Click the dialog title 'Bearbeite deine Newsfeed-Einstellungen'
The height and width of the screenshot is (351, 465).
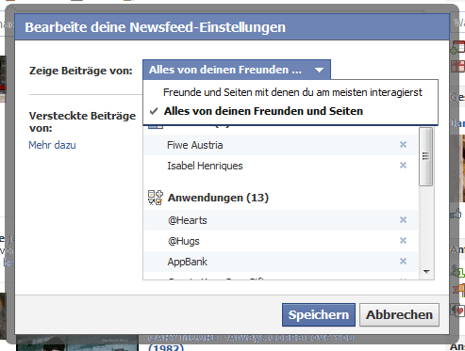(x=156, y=27)
